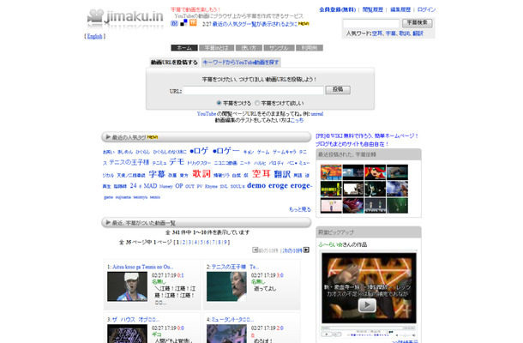523x343 pixels.
Task: Select the first subtitle radio option
Action: [219, 103]
